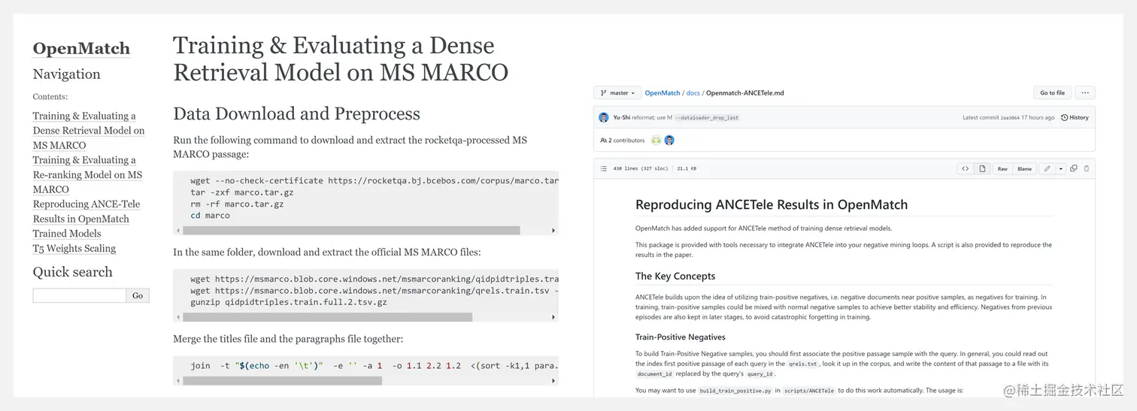Copy raw contents with copy icon
The image size is (1137, 411).
[x=1074, y=169]
